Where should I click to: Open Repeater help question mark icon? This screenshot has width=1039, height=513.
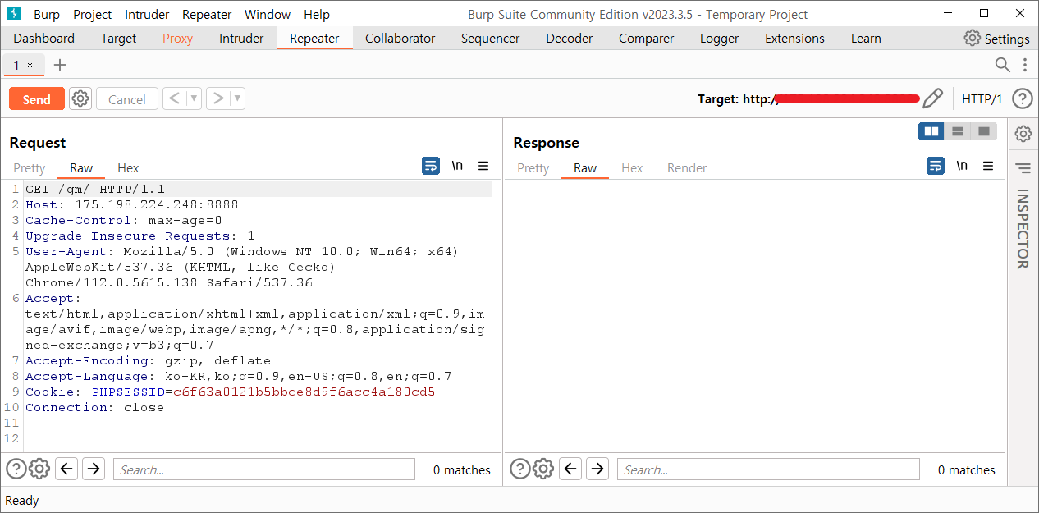[x=1022, y=99]
